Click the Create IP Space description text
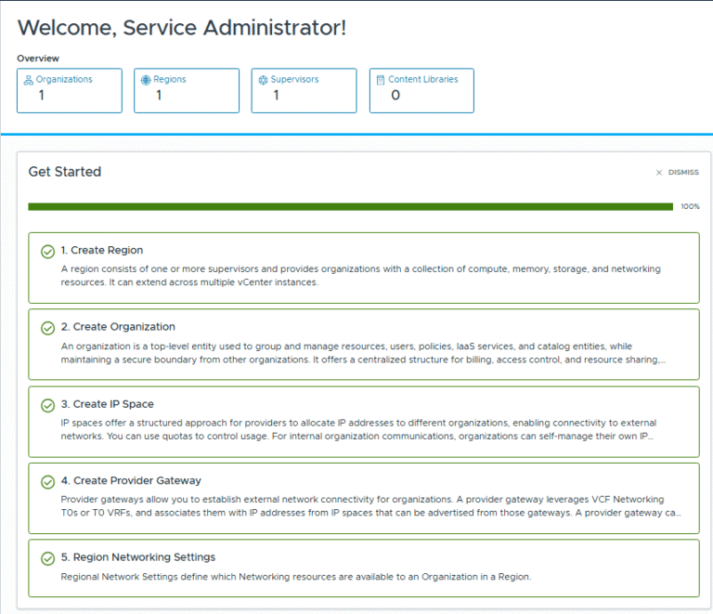The width and height of the screenshot is (713, 614). tap(358, 429)
